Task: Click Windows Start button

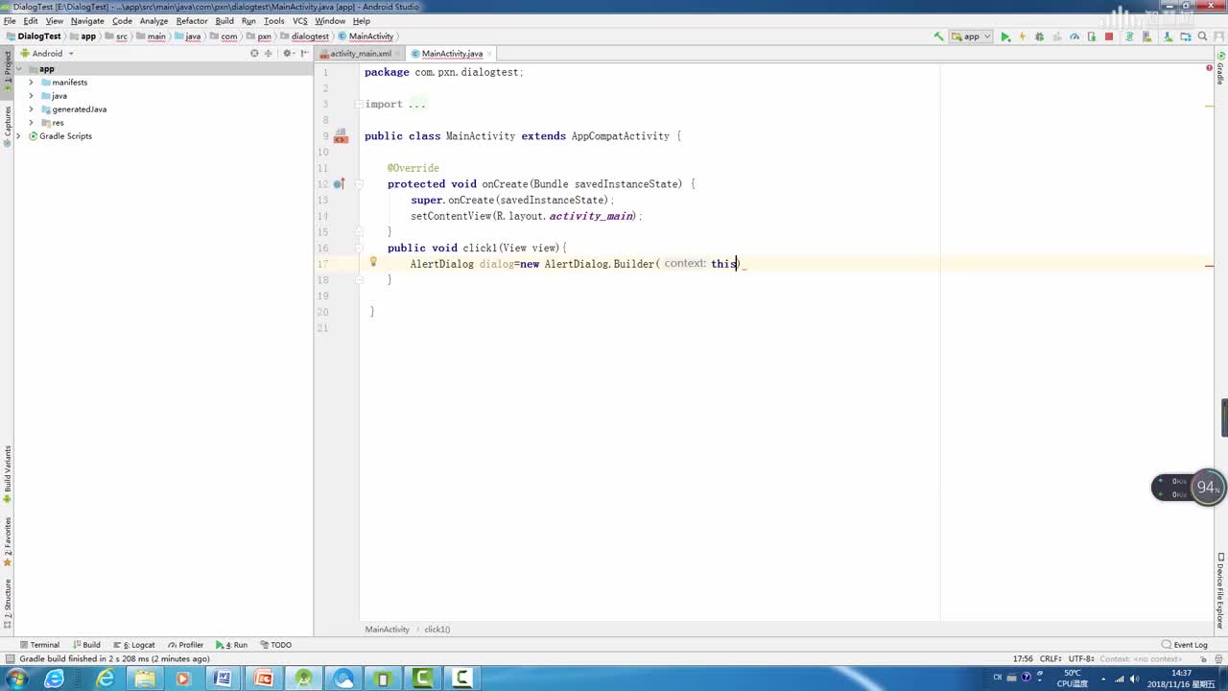Action: [16, 679]
